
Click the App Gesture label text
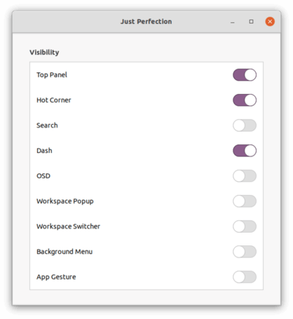[56, 277]
